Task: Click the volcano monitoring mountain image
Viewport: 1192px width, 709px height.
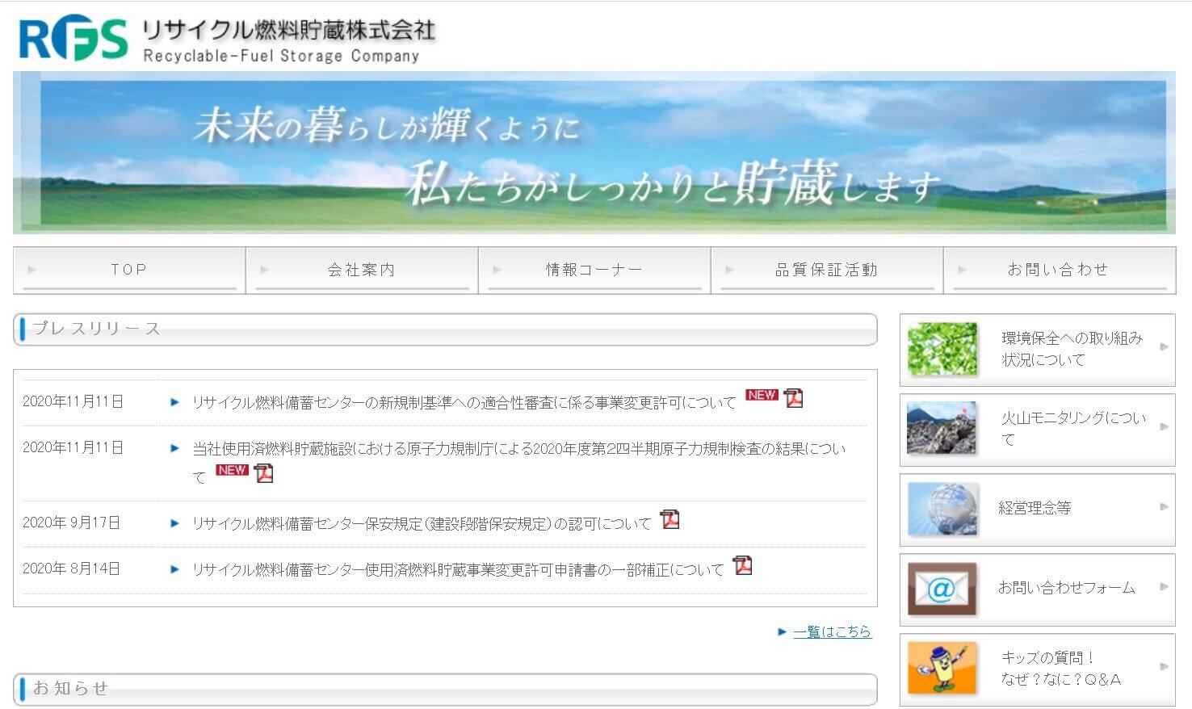Action: point(942,429)
